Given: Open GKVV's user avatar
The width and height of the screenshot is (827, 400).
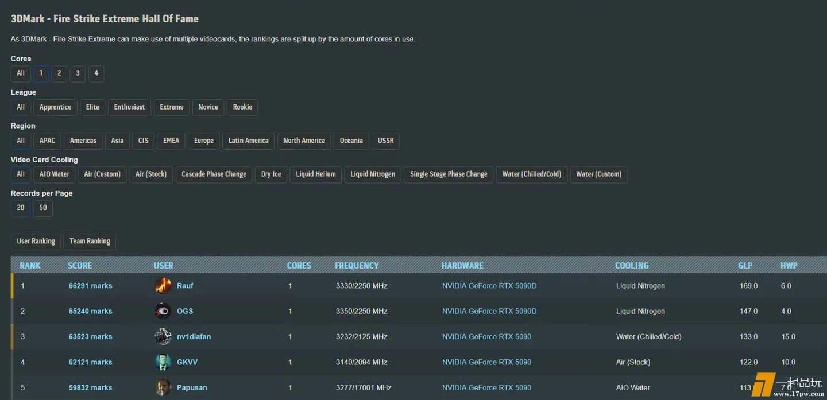Looking at the screenshot, I should coord(163,362).
